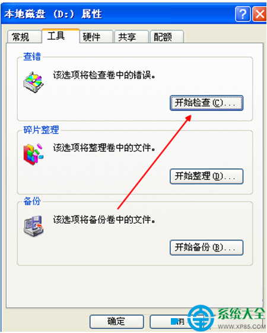Click the 查错 group label

(x=32, y=56)
